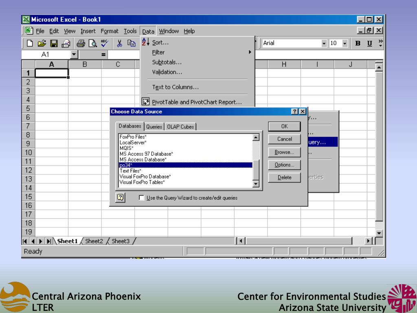Click the Name Box showing A1
This screenshot has width=417, height=313.
(x=46, y=55)
